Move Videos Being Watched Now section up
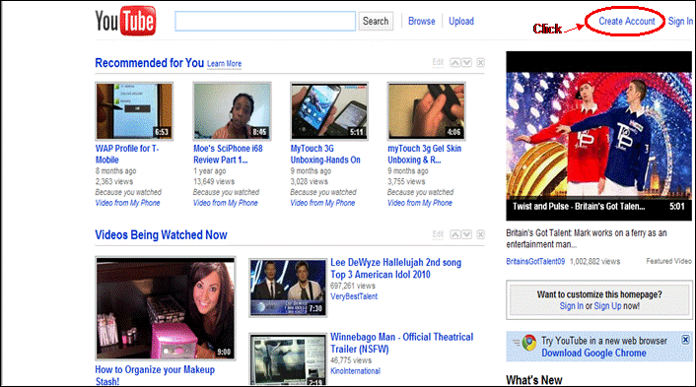This screenshot has width=696, height=387. (455, 234)
